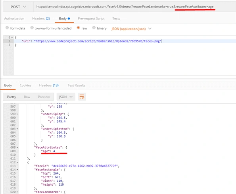Switch to request Headers (2) tab
236x194 pixels.
pyautogui.click(x=41, y=19)
